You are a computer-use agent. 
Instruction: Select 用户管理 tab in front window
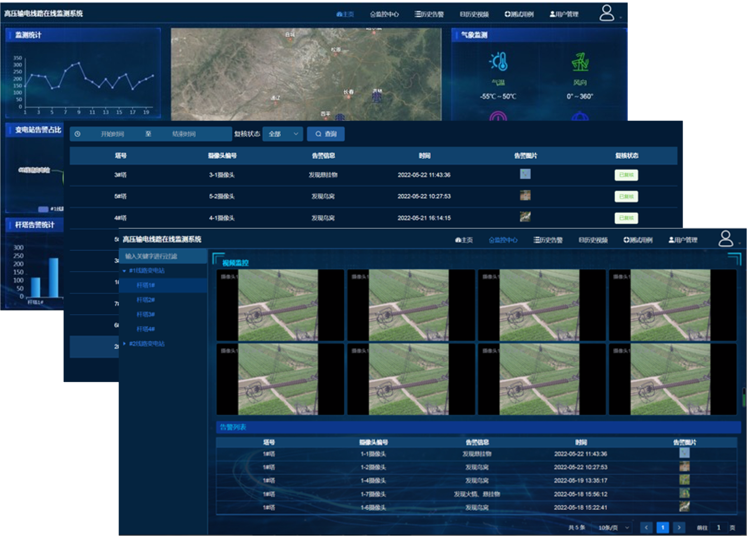coord(683,240)
